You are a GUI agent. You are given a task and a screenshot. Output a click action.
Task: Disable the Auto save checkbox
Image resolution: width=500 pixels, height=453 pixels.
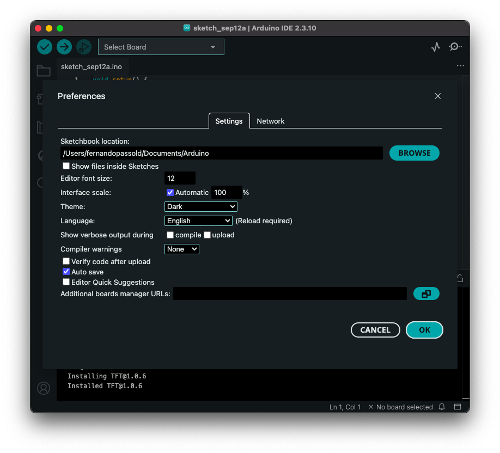pos(66,272)
